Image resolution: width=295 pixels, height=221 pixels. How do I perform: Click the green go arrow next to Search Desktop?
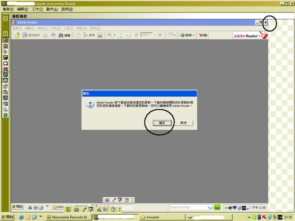click(x=217, y=207)
